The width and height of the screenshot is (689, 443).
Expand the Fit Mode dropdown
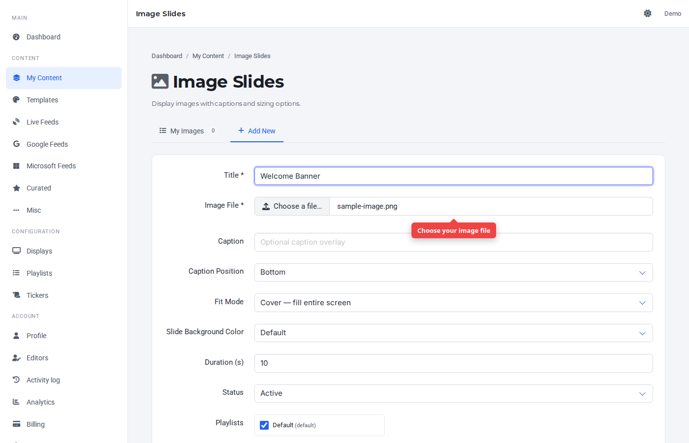[x=453, y=303]
